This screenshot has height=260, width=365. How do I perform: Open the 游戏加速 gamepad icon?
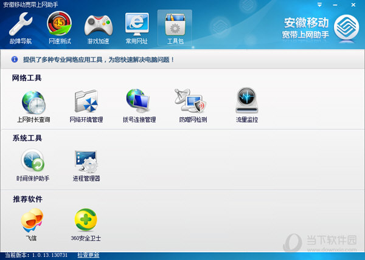[x=98, y=25]
